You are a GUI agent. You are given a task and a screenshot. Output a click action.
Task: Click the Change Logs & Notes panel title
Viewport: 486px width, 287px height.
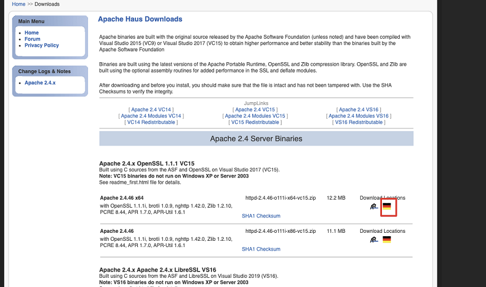pos(45,71)
